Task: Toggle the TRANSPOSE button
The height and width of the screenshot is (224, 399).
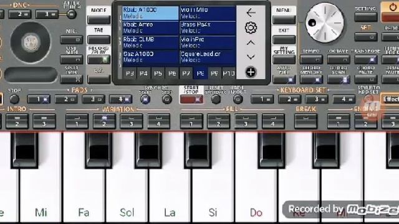Action: click(x=366, y=60)
